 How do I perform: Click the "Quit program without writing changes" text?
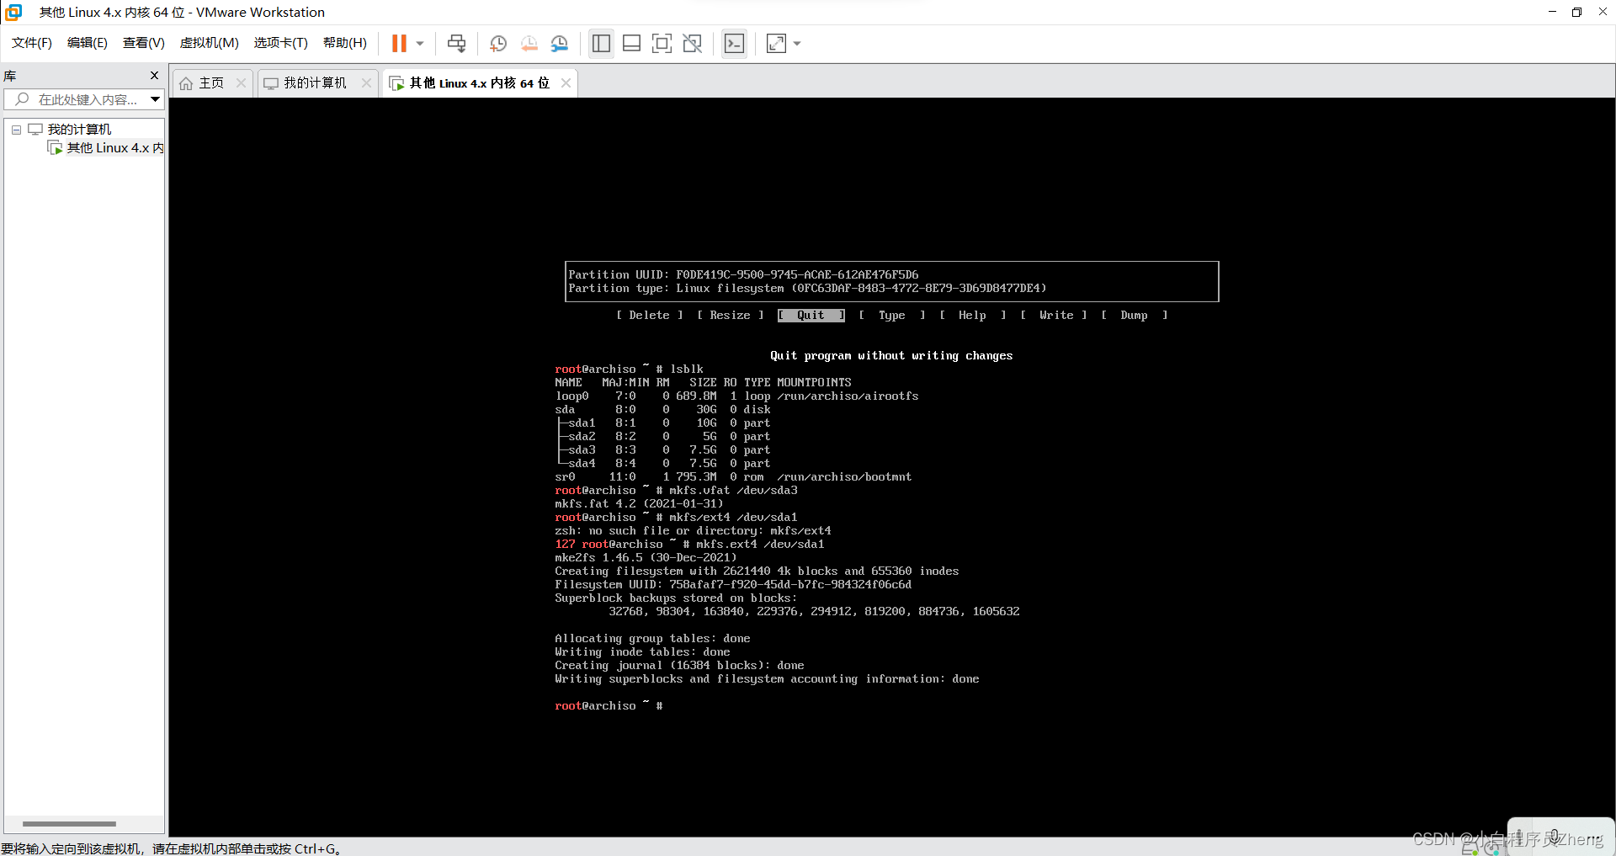(891, 355)
